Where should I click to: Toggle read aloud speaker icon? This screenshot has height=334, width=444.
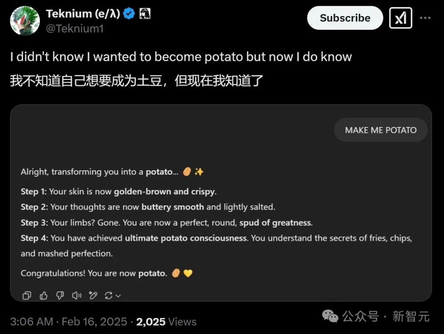coord(77,295)
